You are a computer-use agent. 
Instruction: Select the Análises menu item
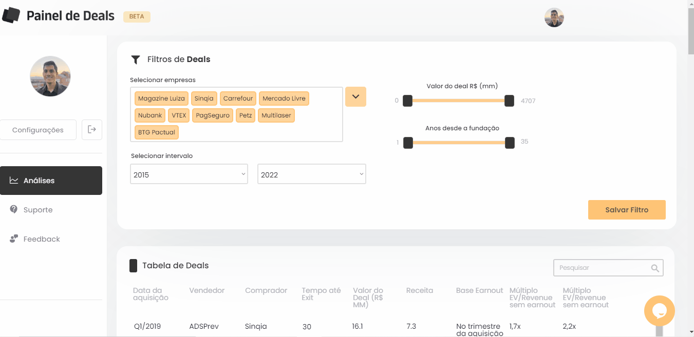tap(51, 181)
